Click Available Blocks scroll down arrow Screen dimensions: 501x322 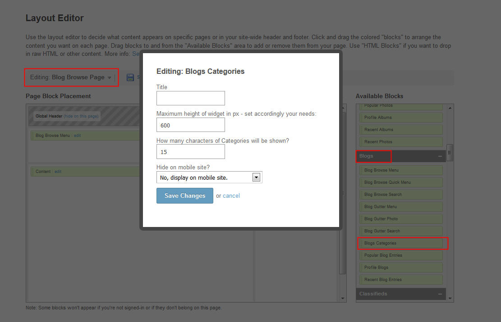450,298
